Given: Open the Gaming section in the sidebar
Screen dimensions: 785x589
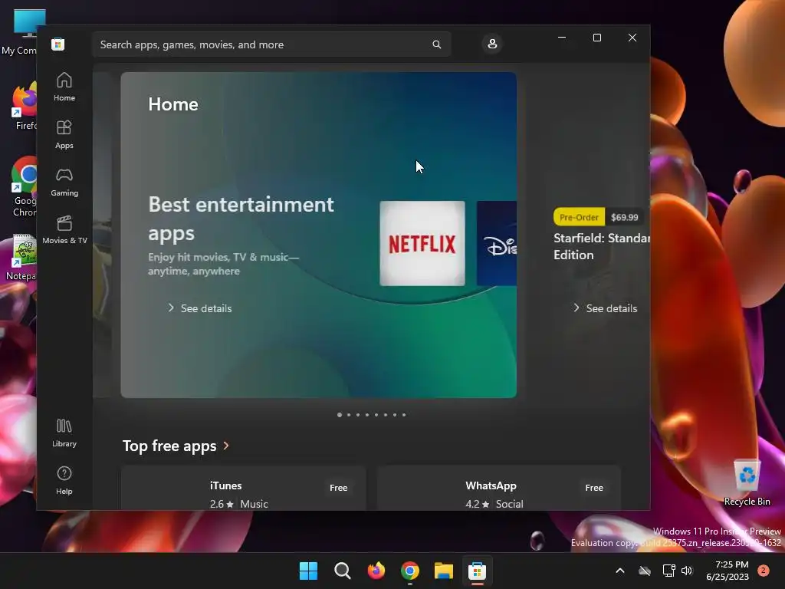Looking at the screenshot, I should [64, 183].
